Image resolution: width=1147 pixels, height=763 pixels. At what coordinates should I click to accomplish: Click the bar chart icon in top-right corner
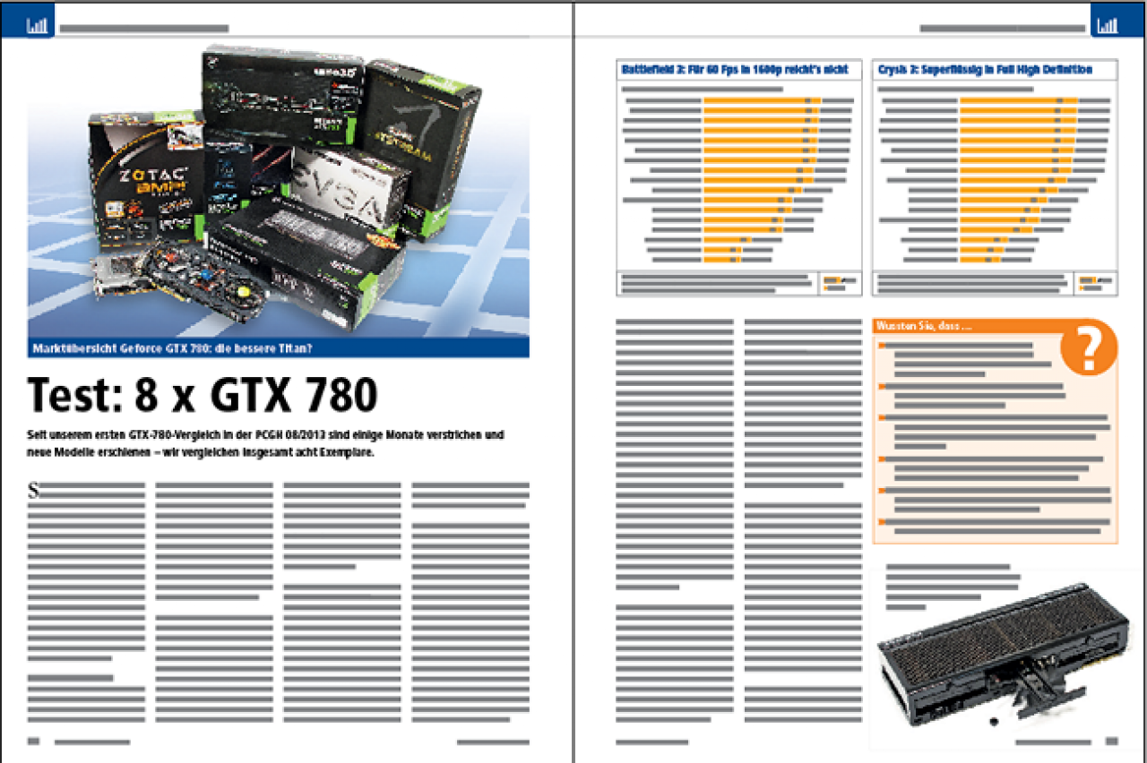click(x=1108, y=27)
